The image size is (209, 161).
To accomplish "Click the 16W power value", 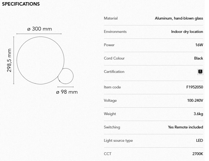I will pos(199,45).
